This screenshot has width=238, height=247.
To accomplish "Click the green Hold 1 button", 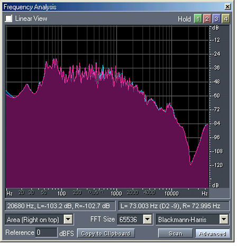I will click(x=198, y=19).
